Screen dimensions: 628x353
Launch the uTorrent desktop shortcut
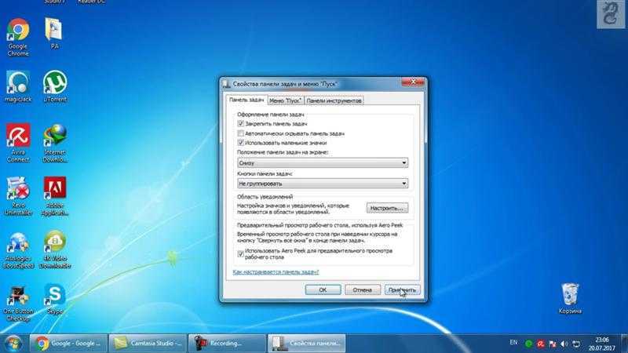[x=55, y=87]
